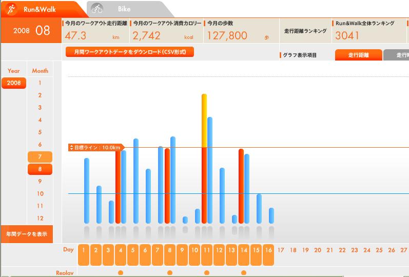Select Day 11 button
Viewport: 409px width, 277px height.
207,254
